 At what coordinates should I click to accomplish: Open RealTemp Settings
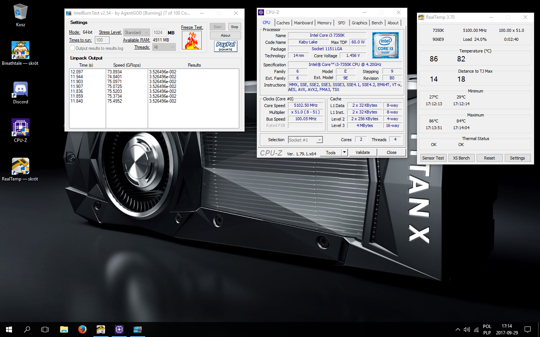click(x=517, y=158)
